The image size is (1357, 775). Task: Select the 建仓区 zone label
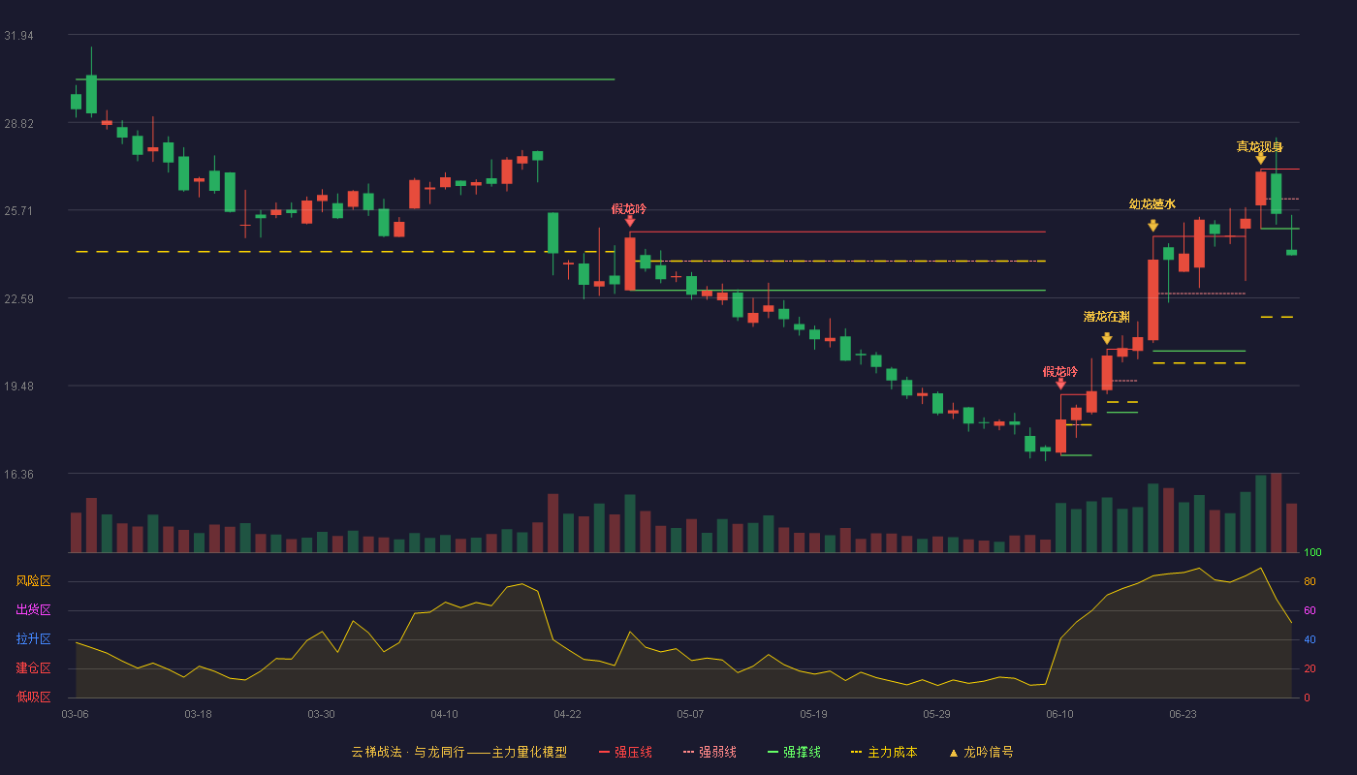coord(34,668)
